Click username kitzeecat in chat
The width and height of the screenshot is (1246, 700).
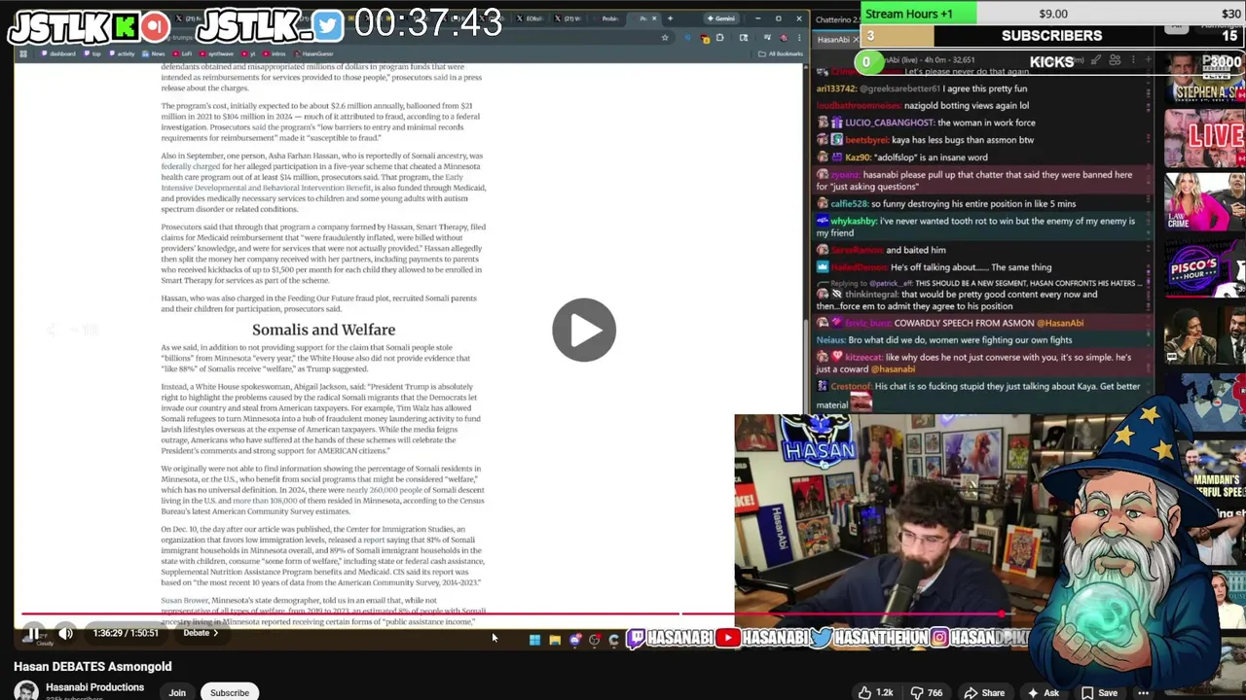coord(862,358)
